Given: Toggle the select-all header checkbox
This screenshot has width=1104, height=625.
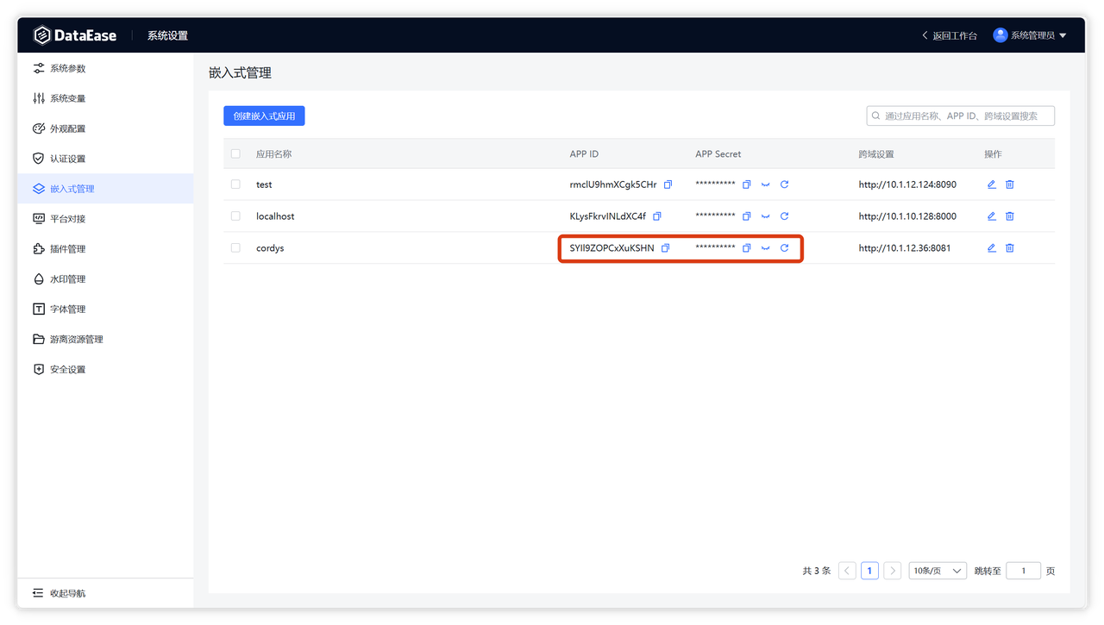Looking at the screenshot, I should pyautogui.click(x=235, y=154).
